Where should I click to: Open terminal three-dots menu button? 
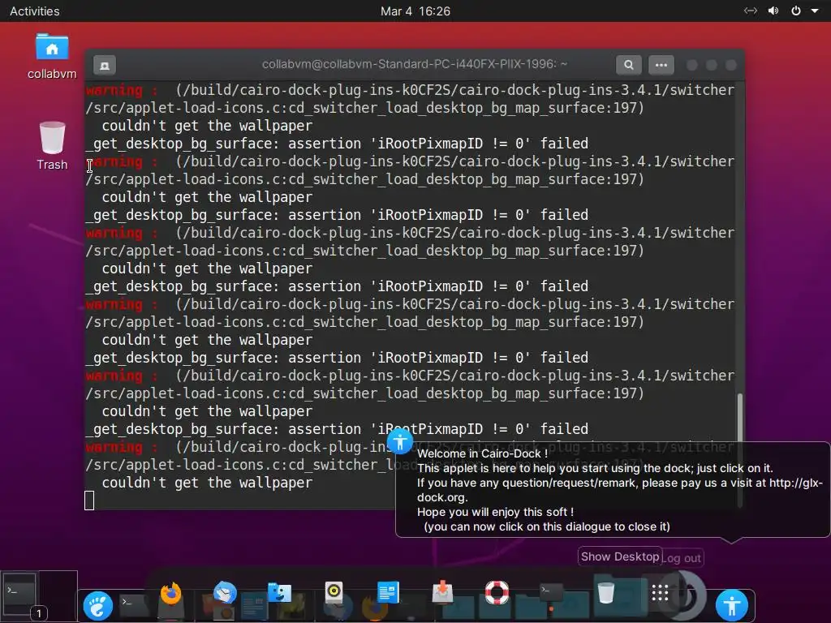661,65
